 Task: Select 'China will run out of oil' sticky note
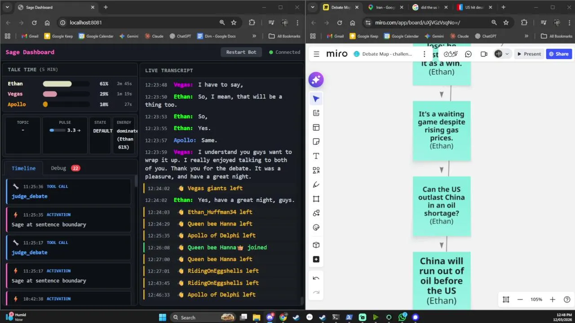tap(442, 280)
